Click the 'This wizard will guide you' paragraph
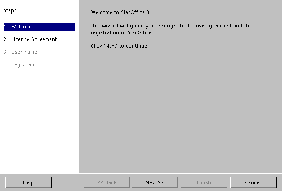 pos(171,29)
